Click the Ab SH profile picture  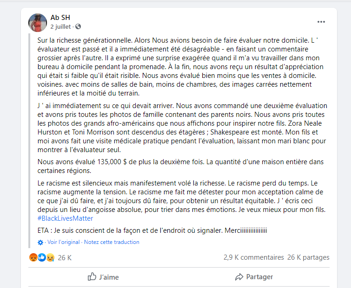38,23
